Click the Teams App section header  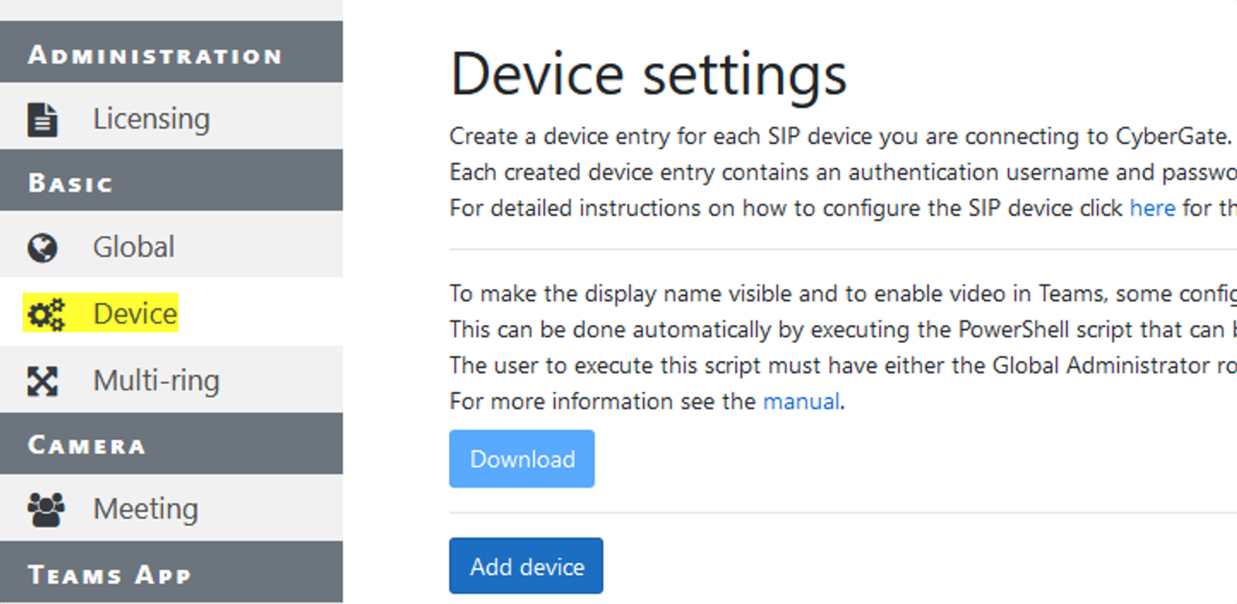click(109, 574)
